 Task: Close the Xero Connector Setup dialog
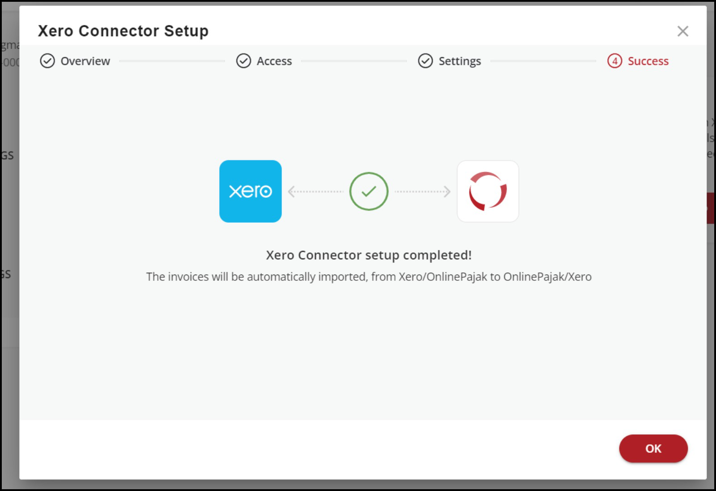[x=682, y=31]
